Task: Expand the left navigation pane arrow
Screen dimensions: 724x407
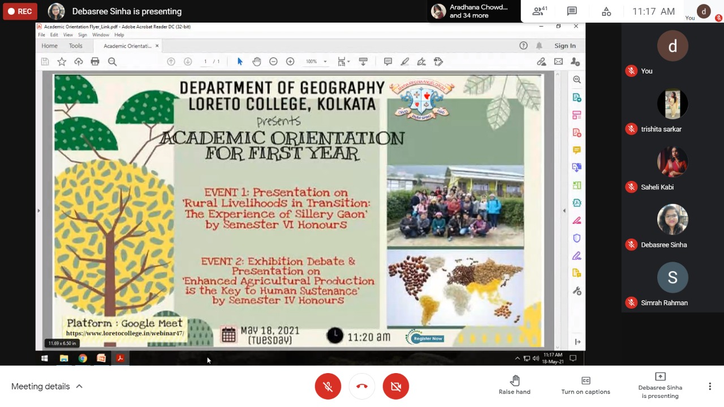Action: 38,211
